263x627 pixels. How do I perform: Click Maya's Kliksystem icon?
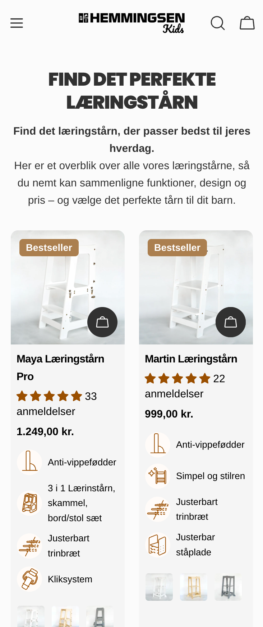point(29,579)
